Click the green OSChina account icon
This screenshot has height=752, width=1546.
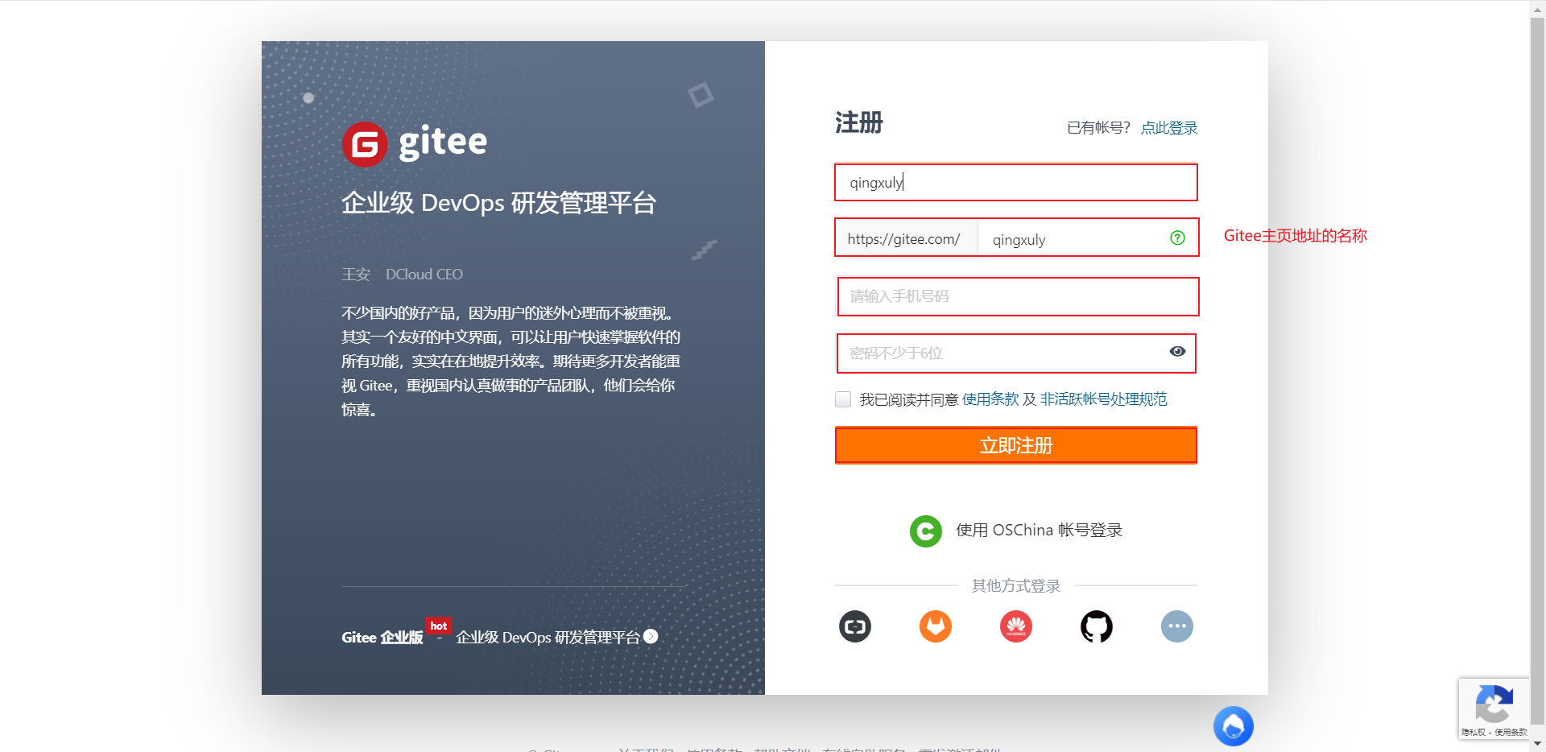point(925,531)
